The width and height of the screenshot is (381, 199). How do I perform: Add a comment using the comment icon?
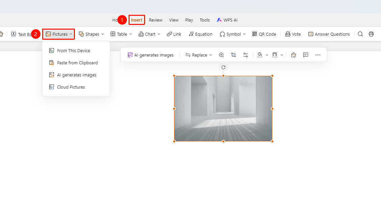click(x=306, y=55)
